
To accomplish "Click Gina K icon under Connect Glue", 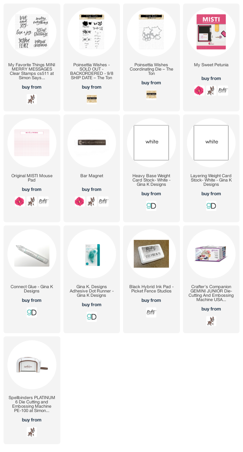I will [x=32, y=312].
